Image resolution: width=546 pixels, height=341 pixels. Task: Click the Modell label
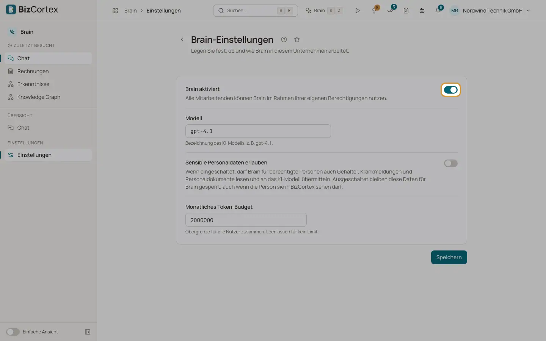(x=194, y=118)
